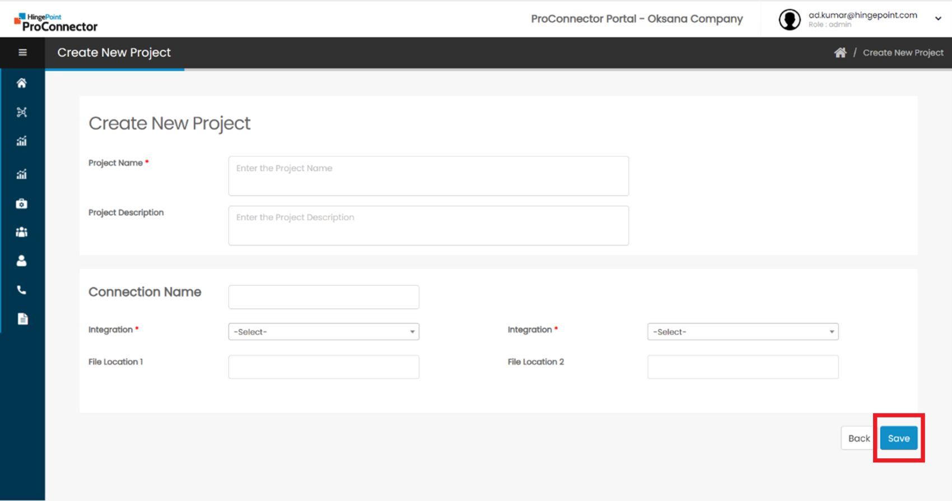The width and height of the screenshot is (952, 501).
Task: Open the right Integration select dropdown
Action: point(743,332)
